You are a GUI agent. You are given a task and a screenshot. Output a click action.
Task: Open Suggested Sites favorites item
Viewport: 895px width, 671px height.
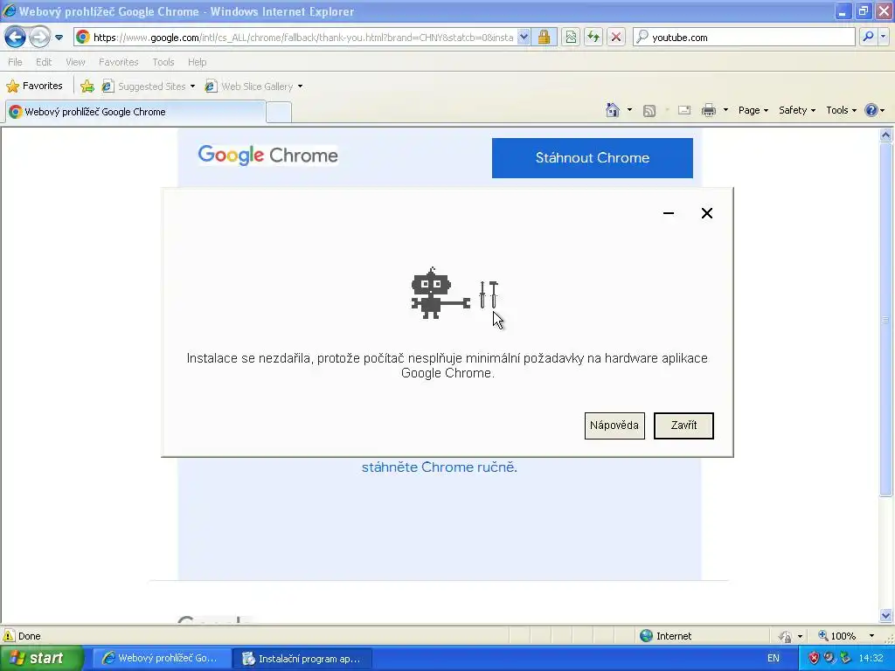(149, 86)
